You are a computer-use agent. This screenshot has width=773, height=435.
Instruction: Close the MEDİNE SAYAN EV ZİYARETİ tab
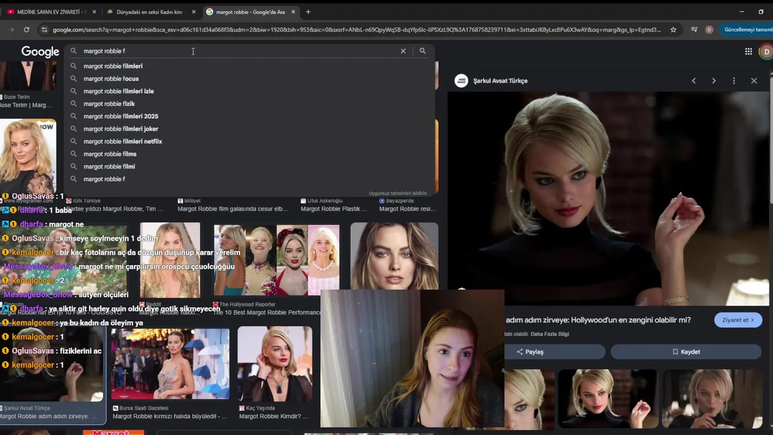point(94,12)
